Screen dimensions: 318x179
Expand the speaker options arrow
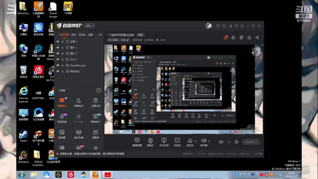(x=209, y=141)
